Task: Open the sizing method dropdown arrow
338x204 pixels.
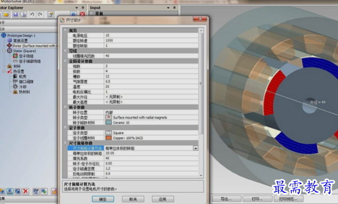Action: point(195,148)
